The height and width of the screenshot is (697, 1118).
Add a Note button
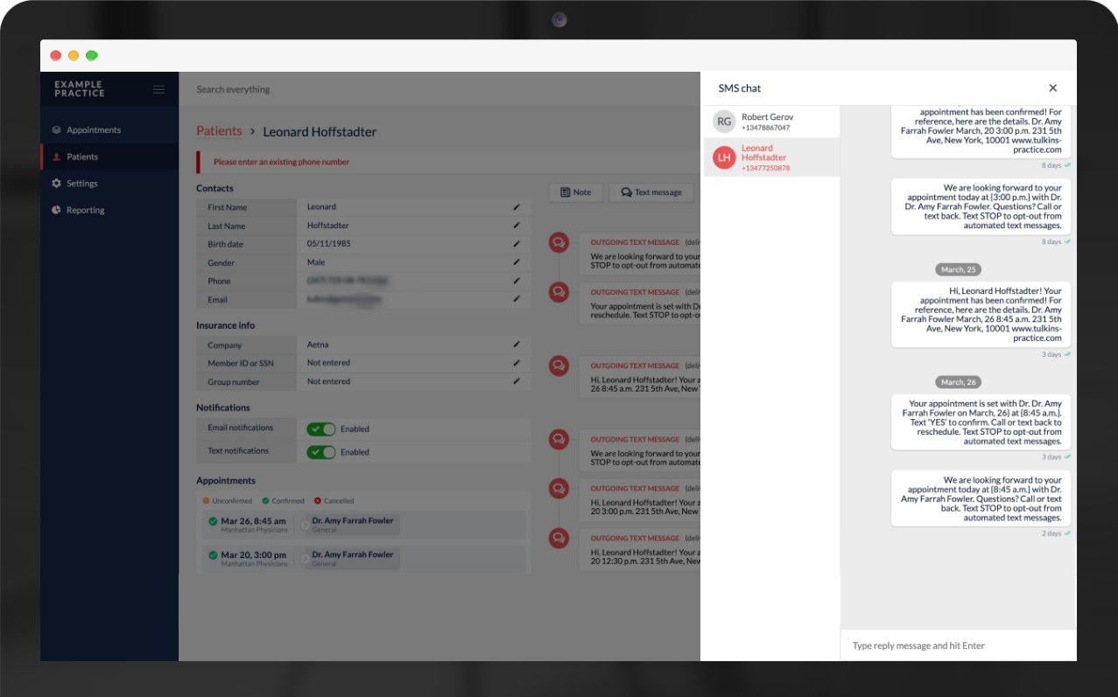(575, 192)
